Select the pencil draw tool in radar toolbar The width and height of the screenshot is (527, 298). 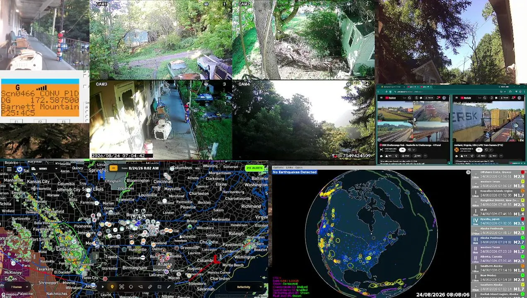click(x=169, y=287)
